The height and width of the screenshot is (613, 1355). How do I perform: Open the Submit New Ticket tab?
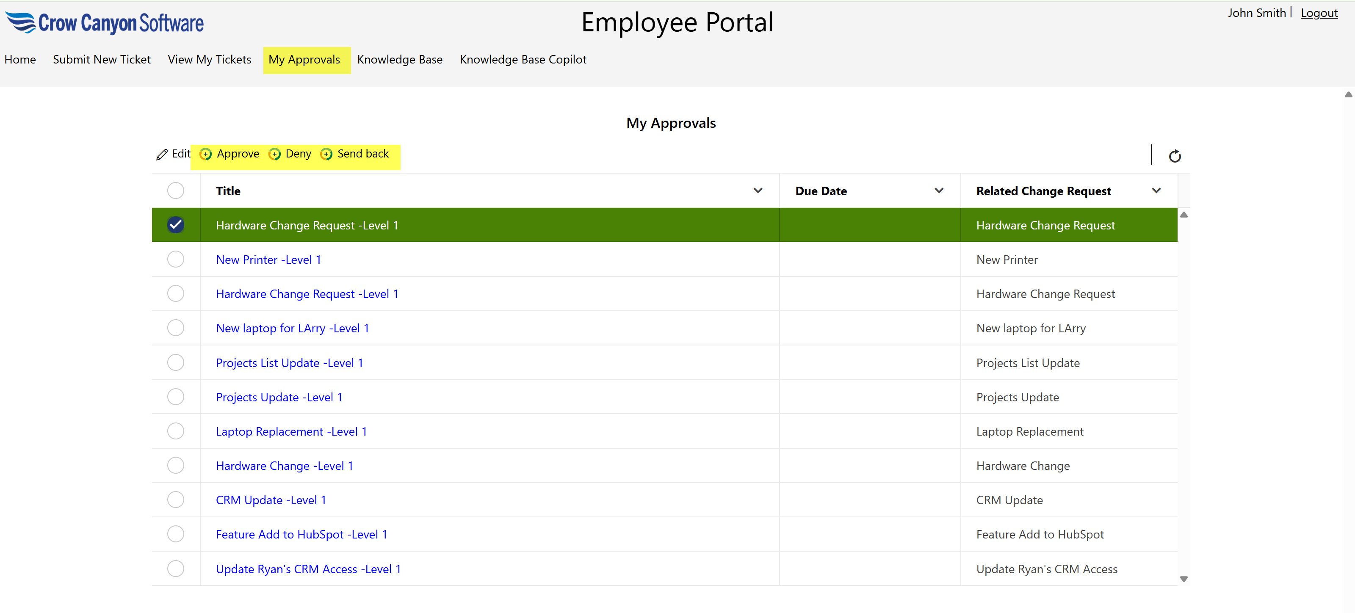(x=102, y=59)
